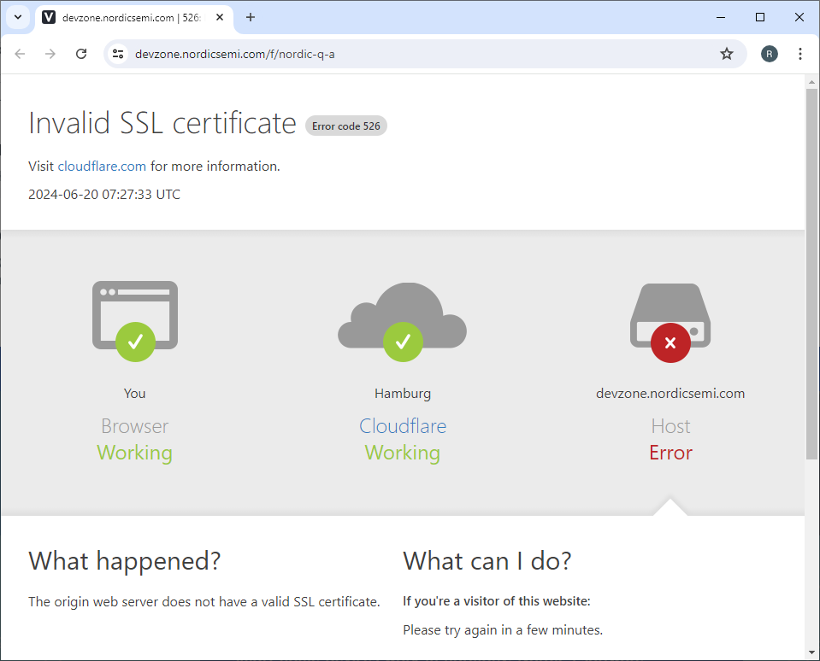Click the Cloudflare link under Hamburg
Screen dimensions: 820x661
tap(403, 426)
